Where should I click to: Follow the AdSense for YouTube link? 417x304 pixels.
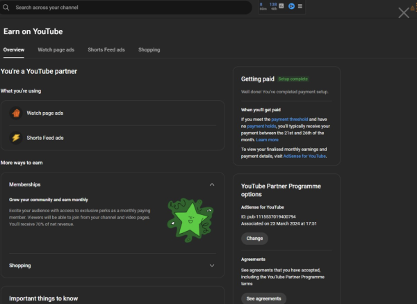[304, 157]
